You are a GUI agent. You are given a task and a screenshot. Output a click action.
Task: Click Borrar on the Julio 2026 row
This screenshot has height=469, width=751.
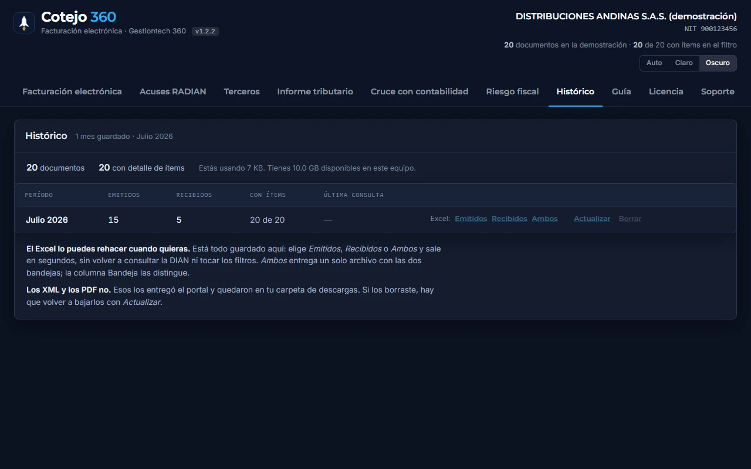tap(630, 219)
